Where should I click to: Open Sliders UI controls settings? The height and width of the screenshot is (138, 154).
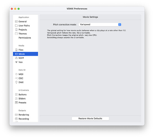[x=25, y=99]
